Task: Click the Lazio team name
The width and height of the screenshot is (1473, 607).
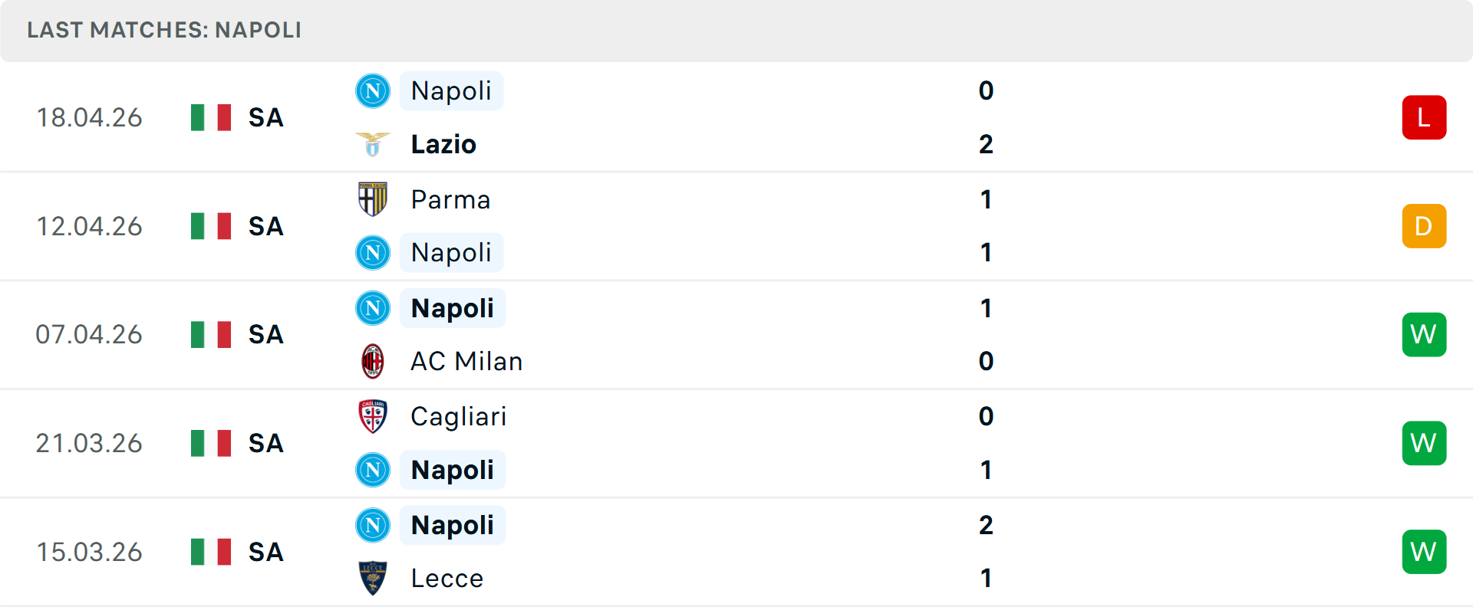Action: (443, 144)
